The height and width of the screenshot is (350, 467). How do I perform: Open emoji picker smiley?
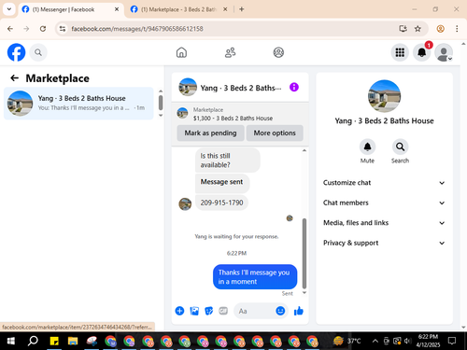pos(280,311)
